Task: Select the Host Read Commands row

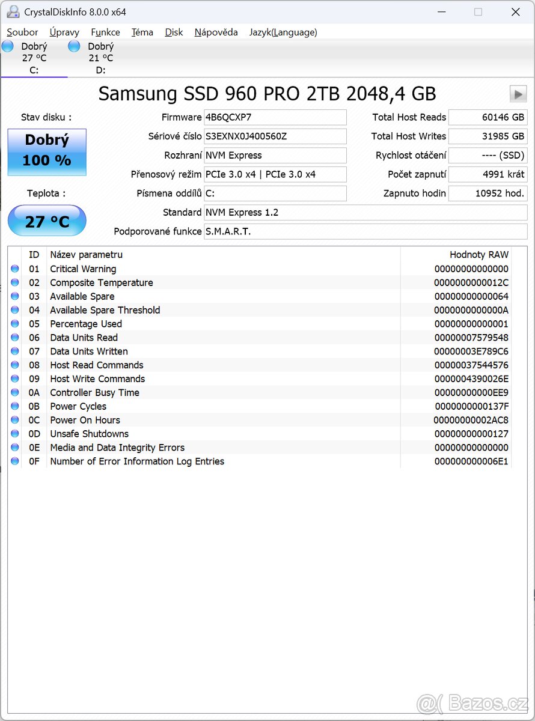Action: [260, 365]
